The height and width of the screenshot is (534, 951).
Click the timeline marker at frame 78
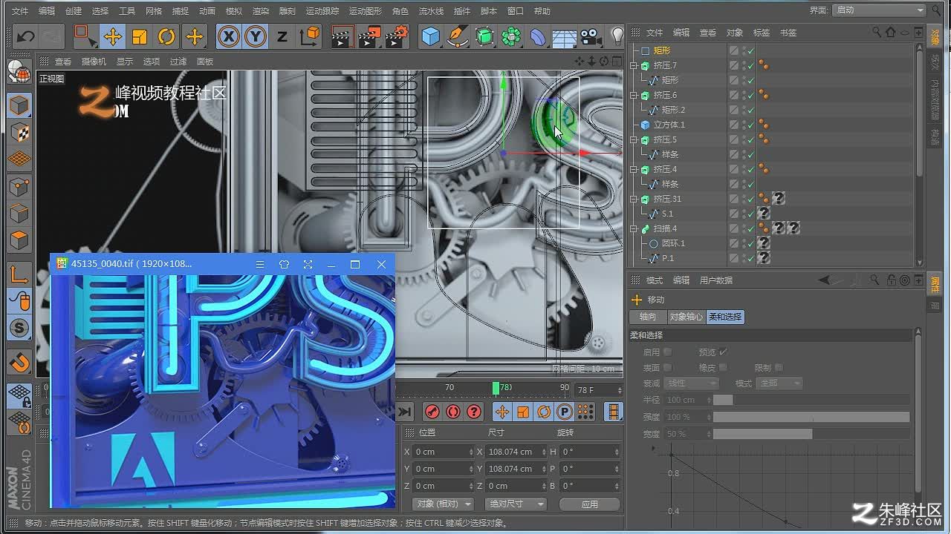pyautogui.click(x=496, y=388)
